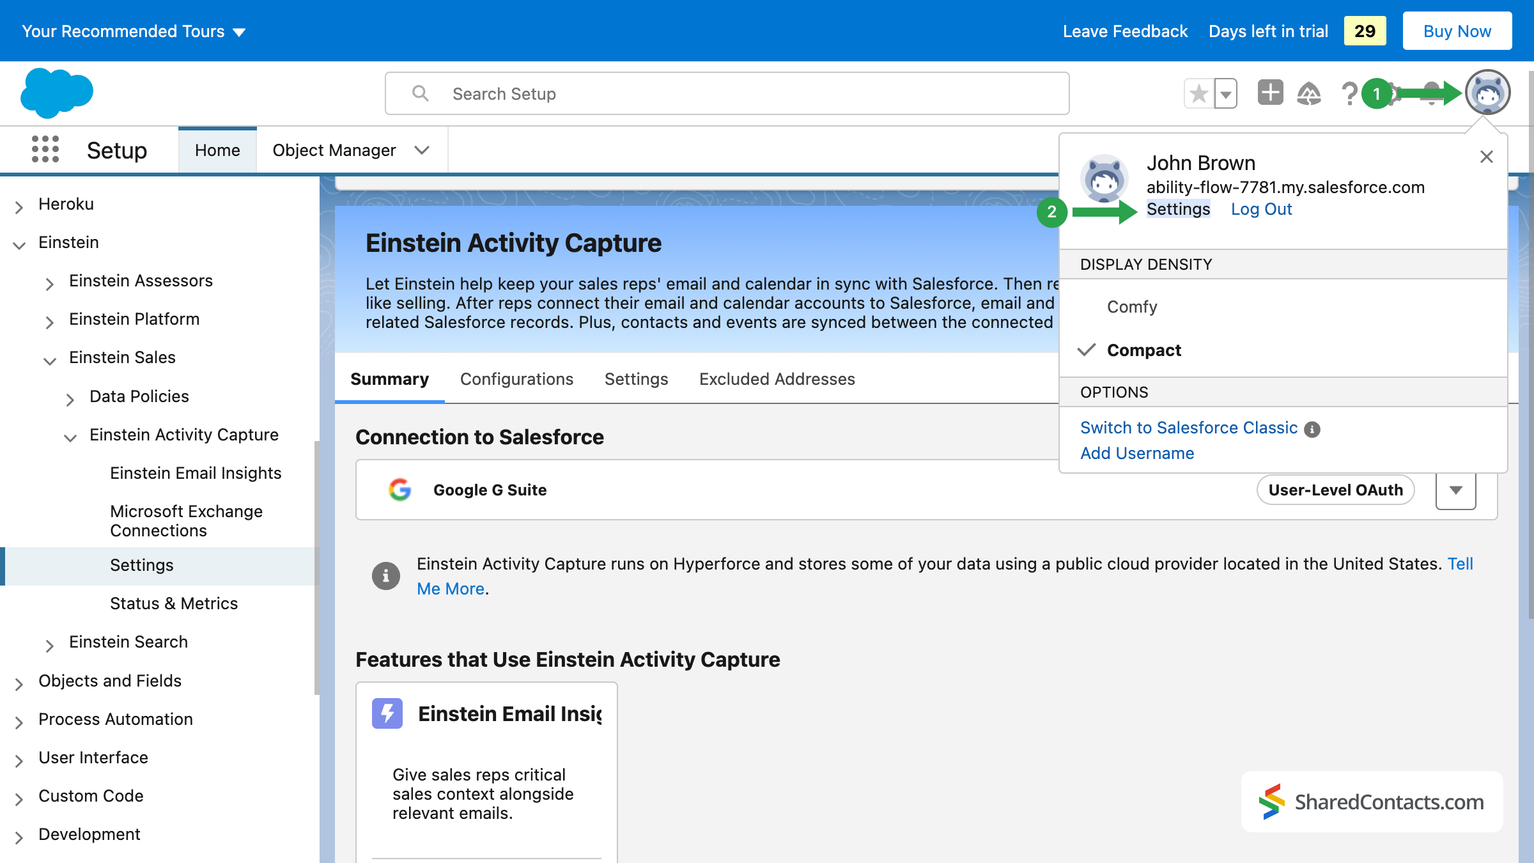Expand Einstein Platform node
The width and height of the screenshot is (1534, 863).
pyautogui.click(x=49, y=322)
